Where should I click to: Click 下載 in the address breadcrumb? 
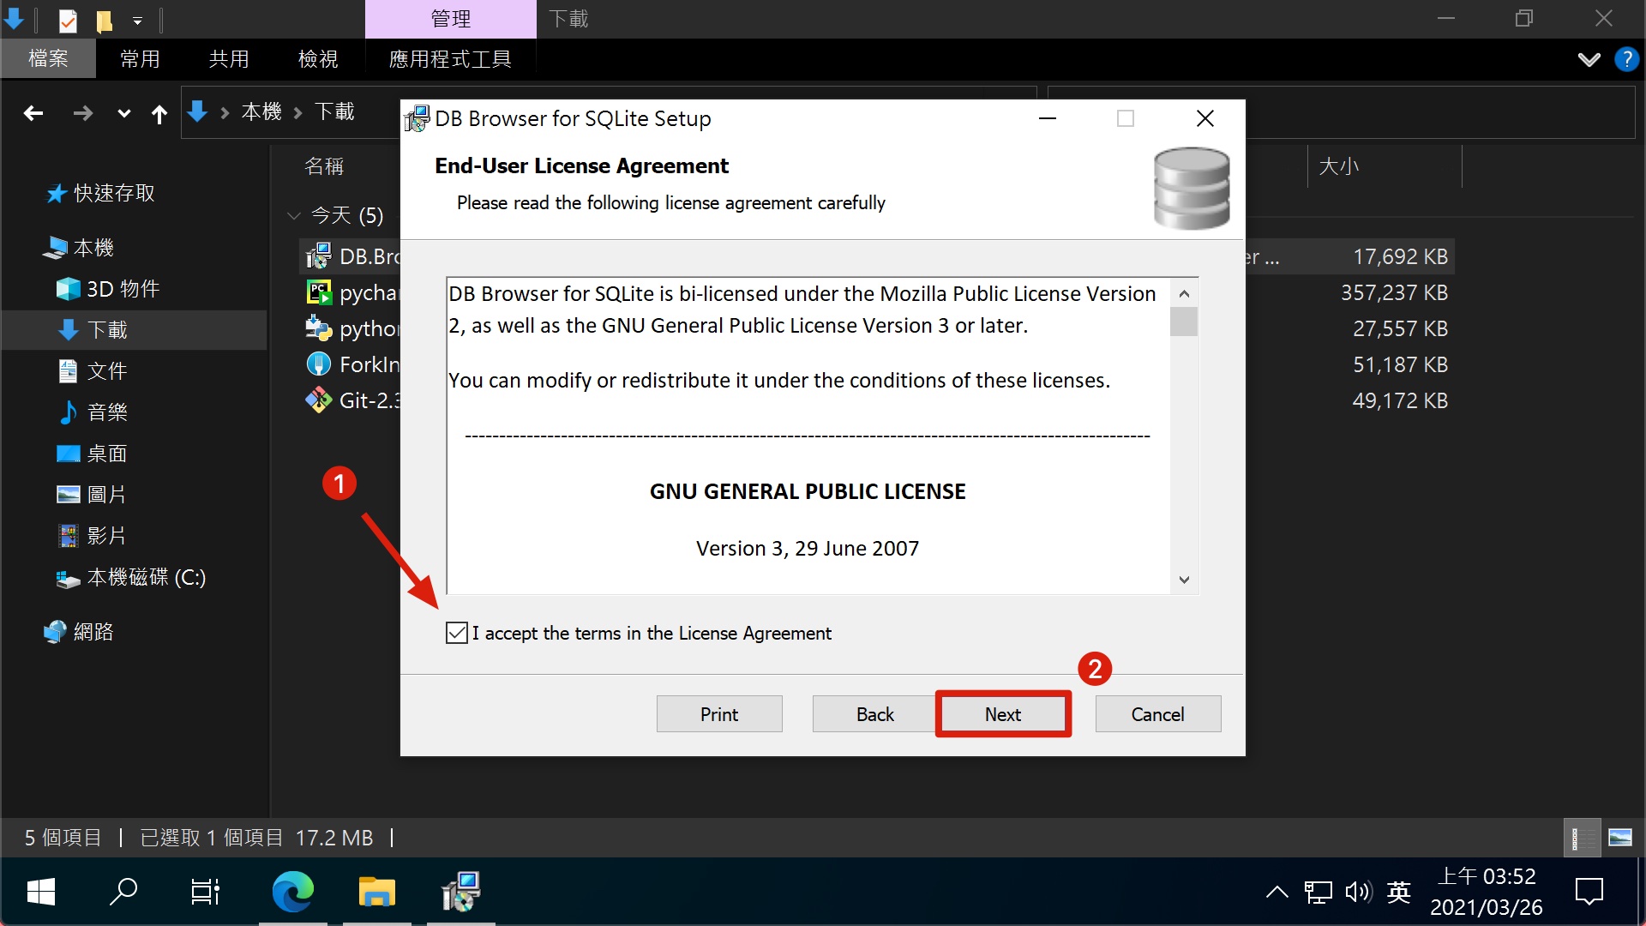[334, 111]
